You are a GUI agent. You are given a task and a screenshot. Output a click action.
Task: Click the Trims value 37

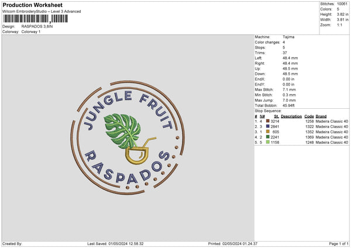pyautogui.click(x=285, y=53)
